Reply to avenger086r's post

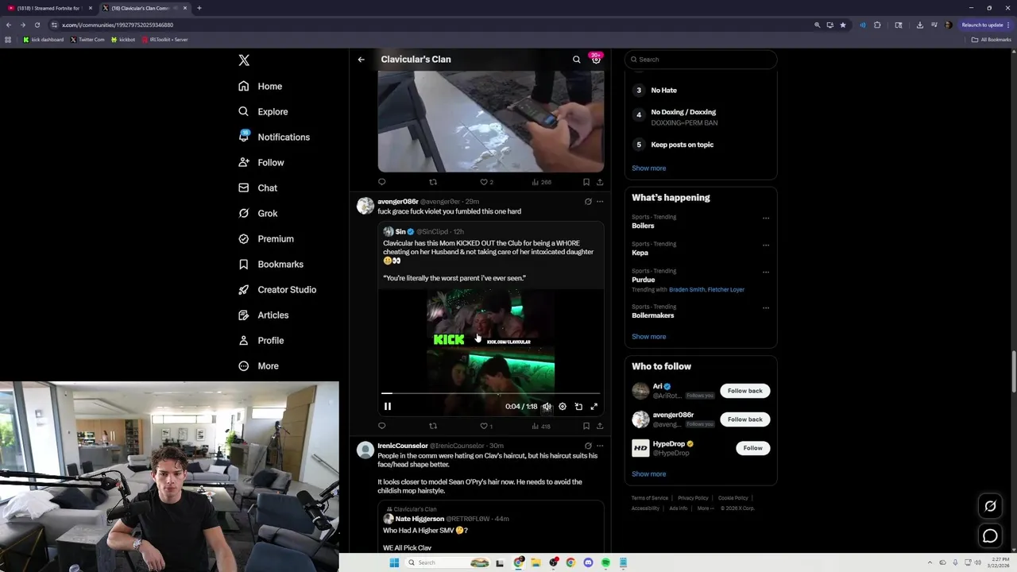click(381, 426)
